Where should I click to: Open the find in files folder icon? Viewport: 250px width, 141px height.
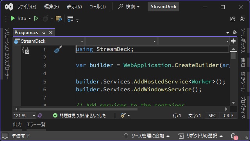(59, 18)
